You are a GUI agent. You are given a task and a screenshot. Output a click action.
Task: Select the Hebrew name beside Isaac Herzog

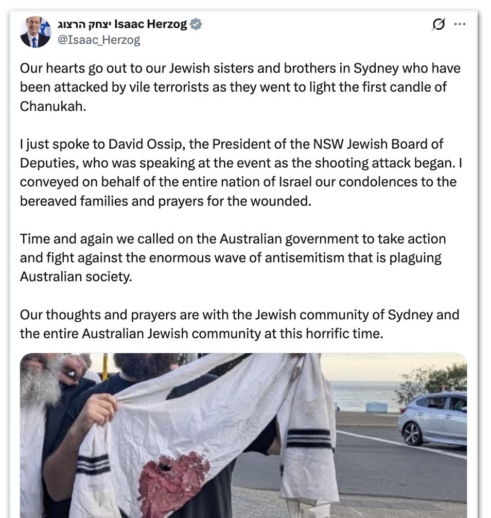84,24
